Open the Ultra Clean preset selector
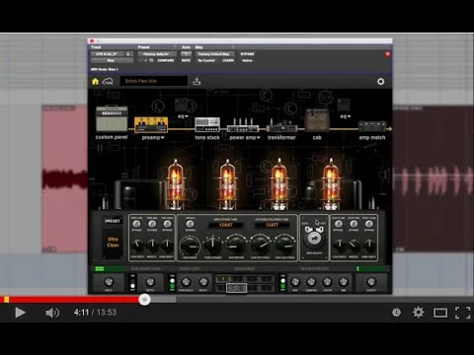The height and width of the screenshot is (355, 474). (x=113, y=242)
